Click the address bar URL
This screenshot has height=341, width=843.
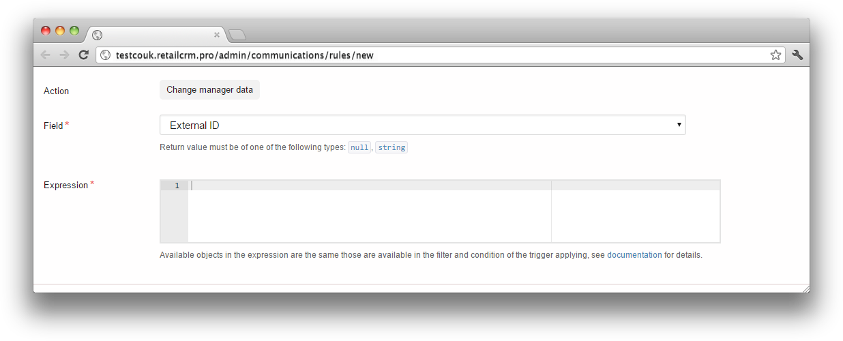(245, 55)
